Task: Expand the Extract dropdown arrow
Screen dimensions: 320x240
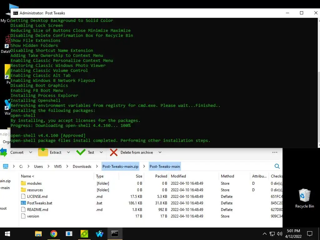Action: pos(68,152)
